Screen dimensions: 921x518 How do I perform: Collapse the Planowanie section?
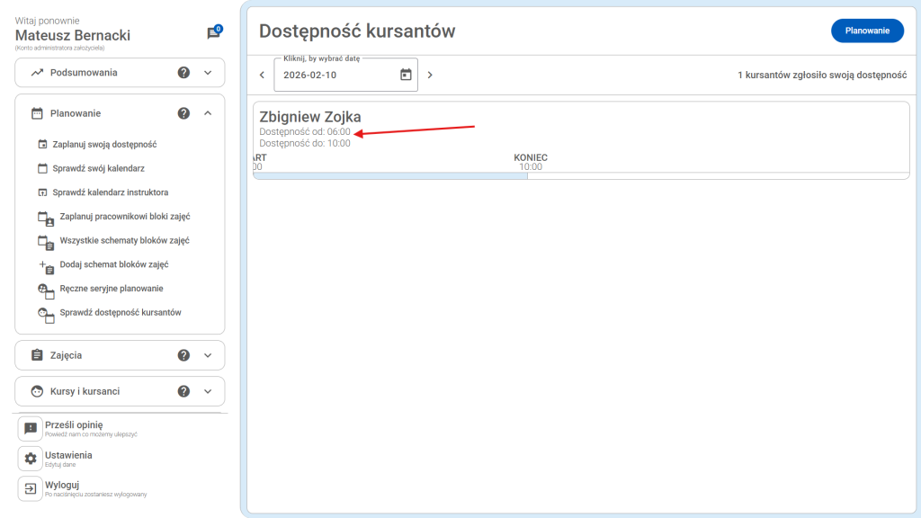pos(208,113)
